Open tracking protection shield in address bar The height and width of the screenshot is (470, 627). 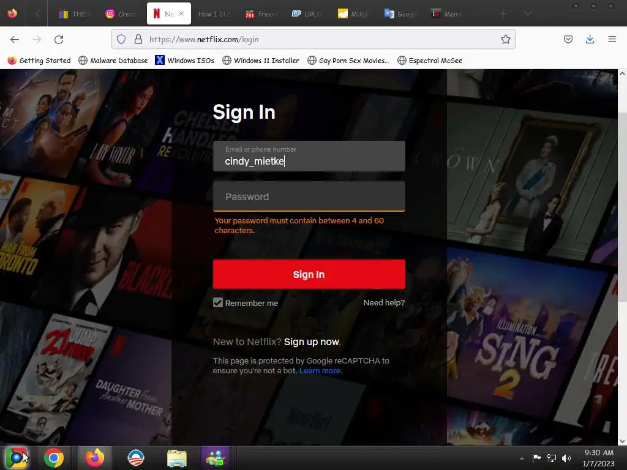coord(121,39)
